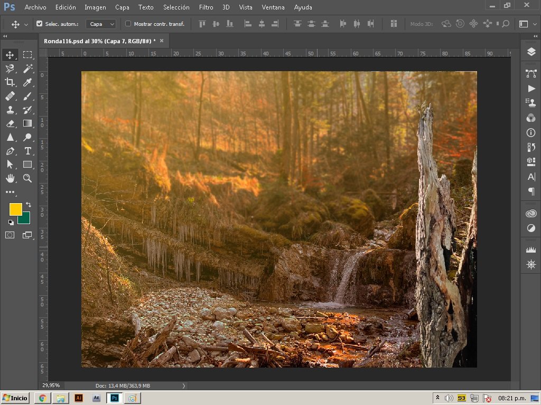541x405 pixels.
Task: Open the Ventana menu
Action: point(273,7)
